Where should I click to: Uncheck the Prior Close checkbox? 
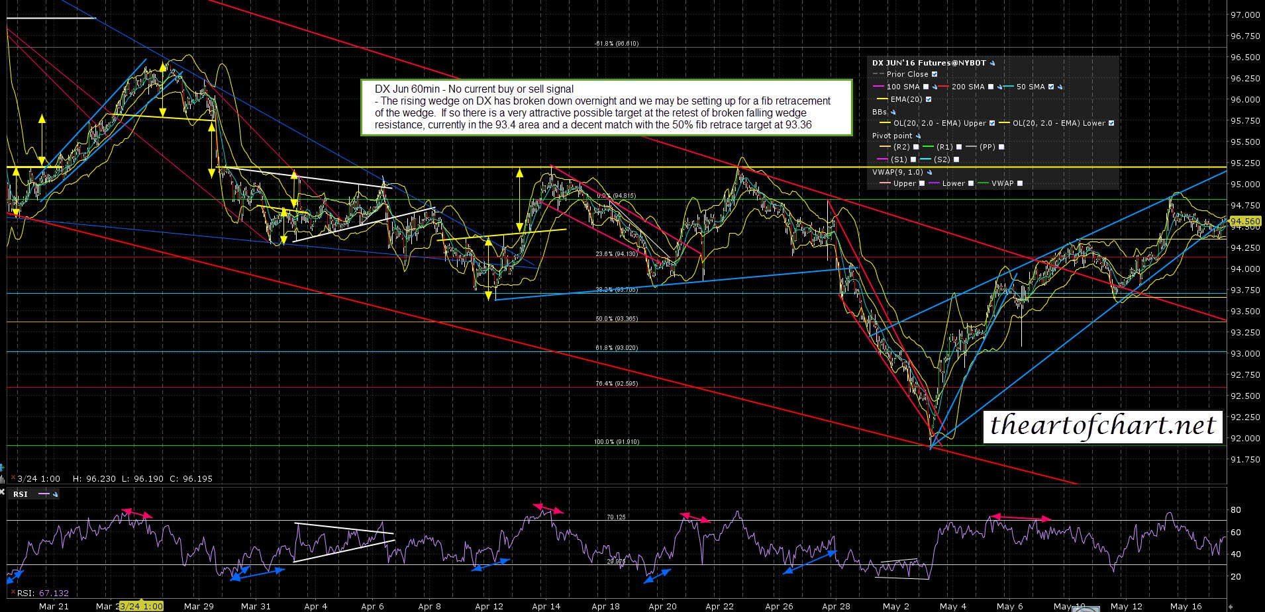point(935,75)
